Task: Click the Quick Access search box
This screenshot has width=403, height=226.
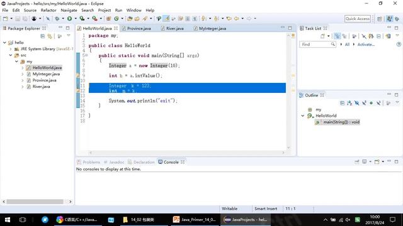Action: point(358,19)
